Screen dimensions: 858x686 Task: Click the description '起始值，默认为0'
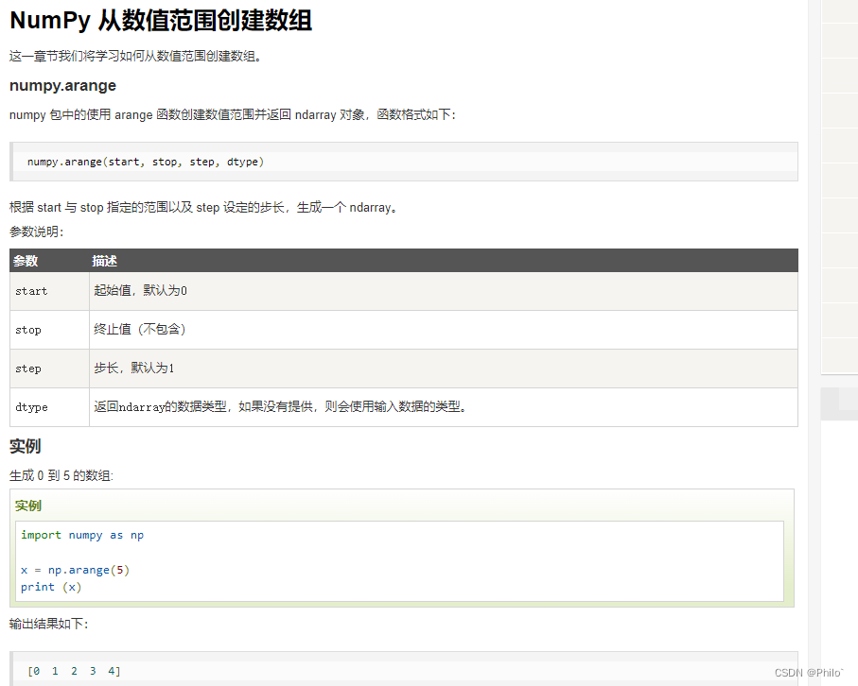point(141,290)
